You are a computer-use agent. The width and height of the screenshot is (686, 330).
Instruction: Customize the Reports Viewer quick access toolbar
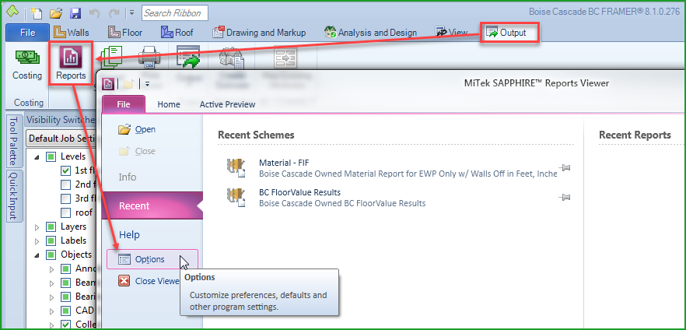click(x=147, y=83)
